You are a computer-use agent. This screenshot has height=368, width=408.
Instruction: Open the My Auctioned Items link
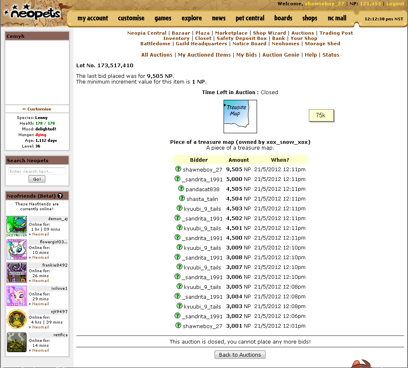204,55
